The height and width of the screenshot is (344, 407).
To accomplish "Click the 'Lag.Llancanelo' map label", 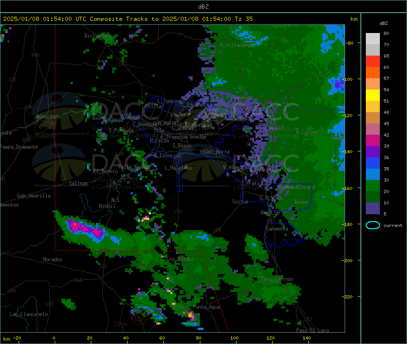I will point(28,314).
